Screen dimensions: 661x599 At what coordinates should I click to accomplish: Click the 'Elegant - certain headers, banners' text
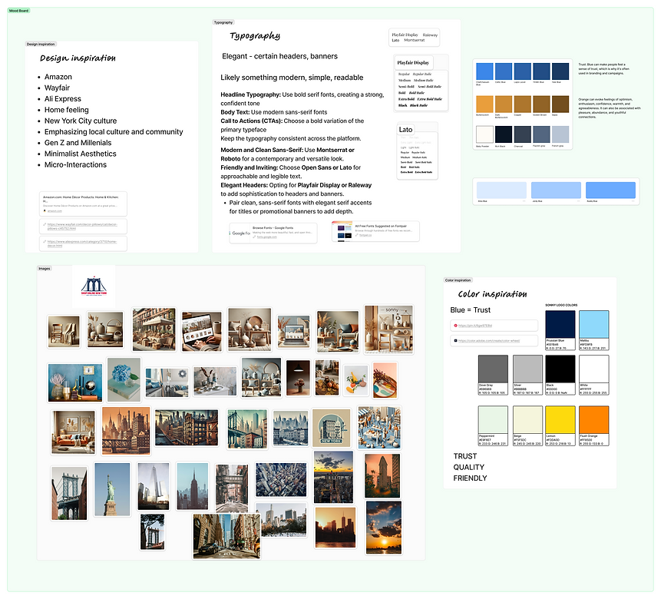pyautogui.click(x=280, y=56)
